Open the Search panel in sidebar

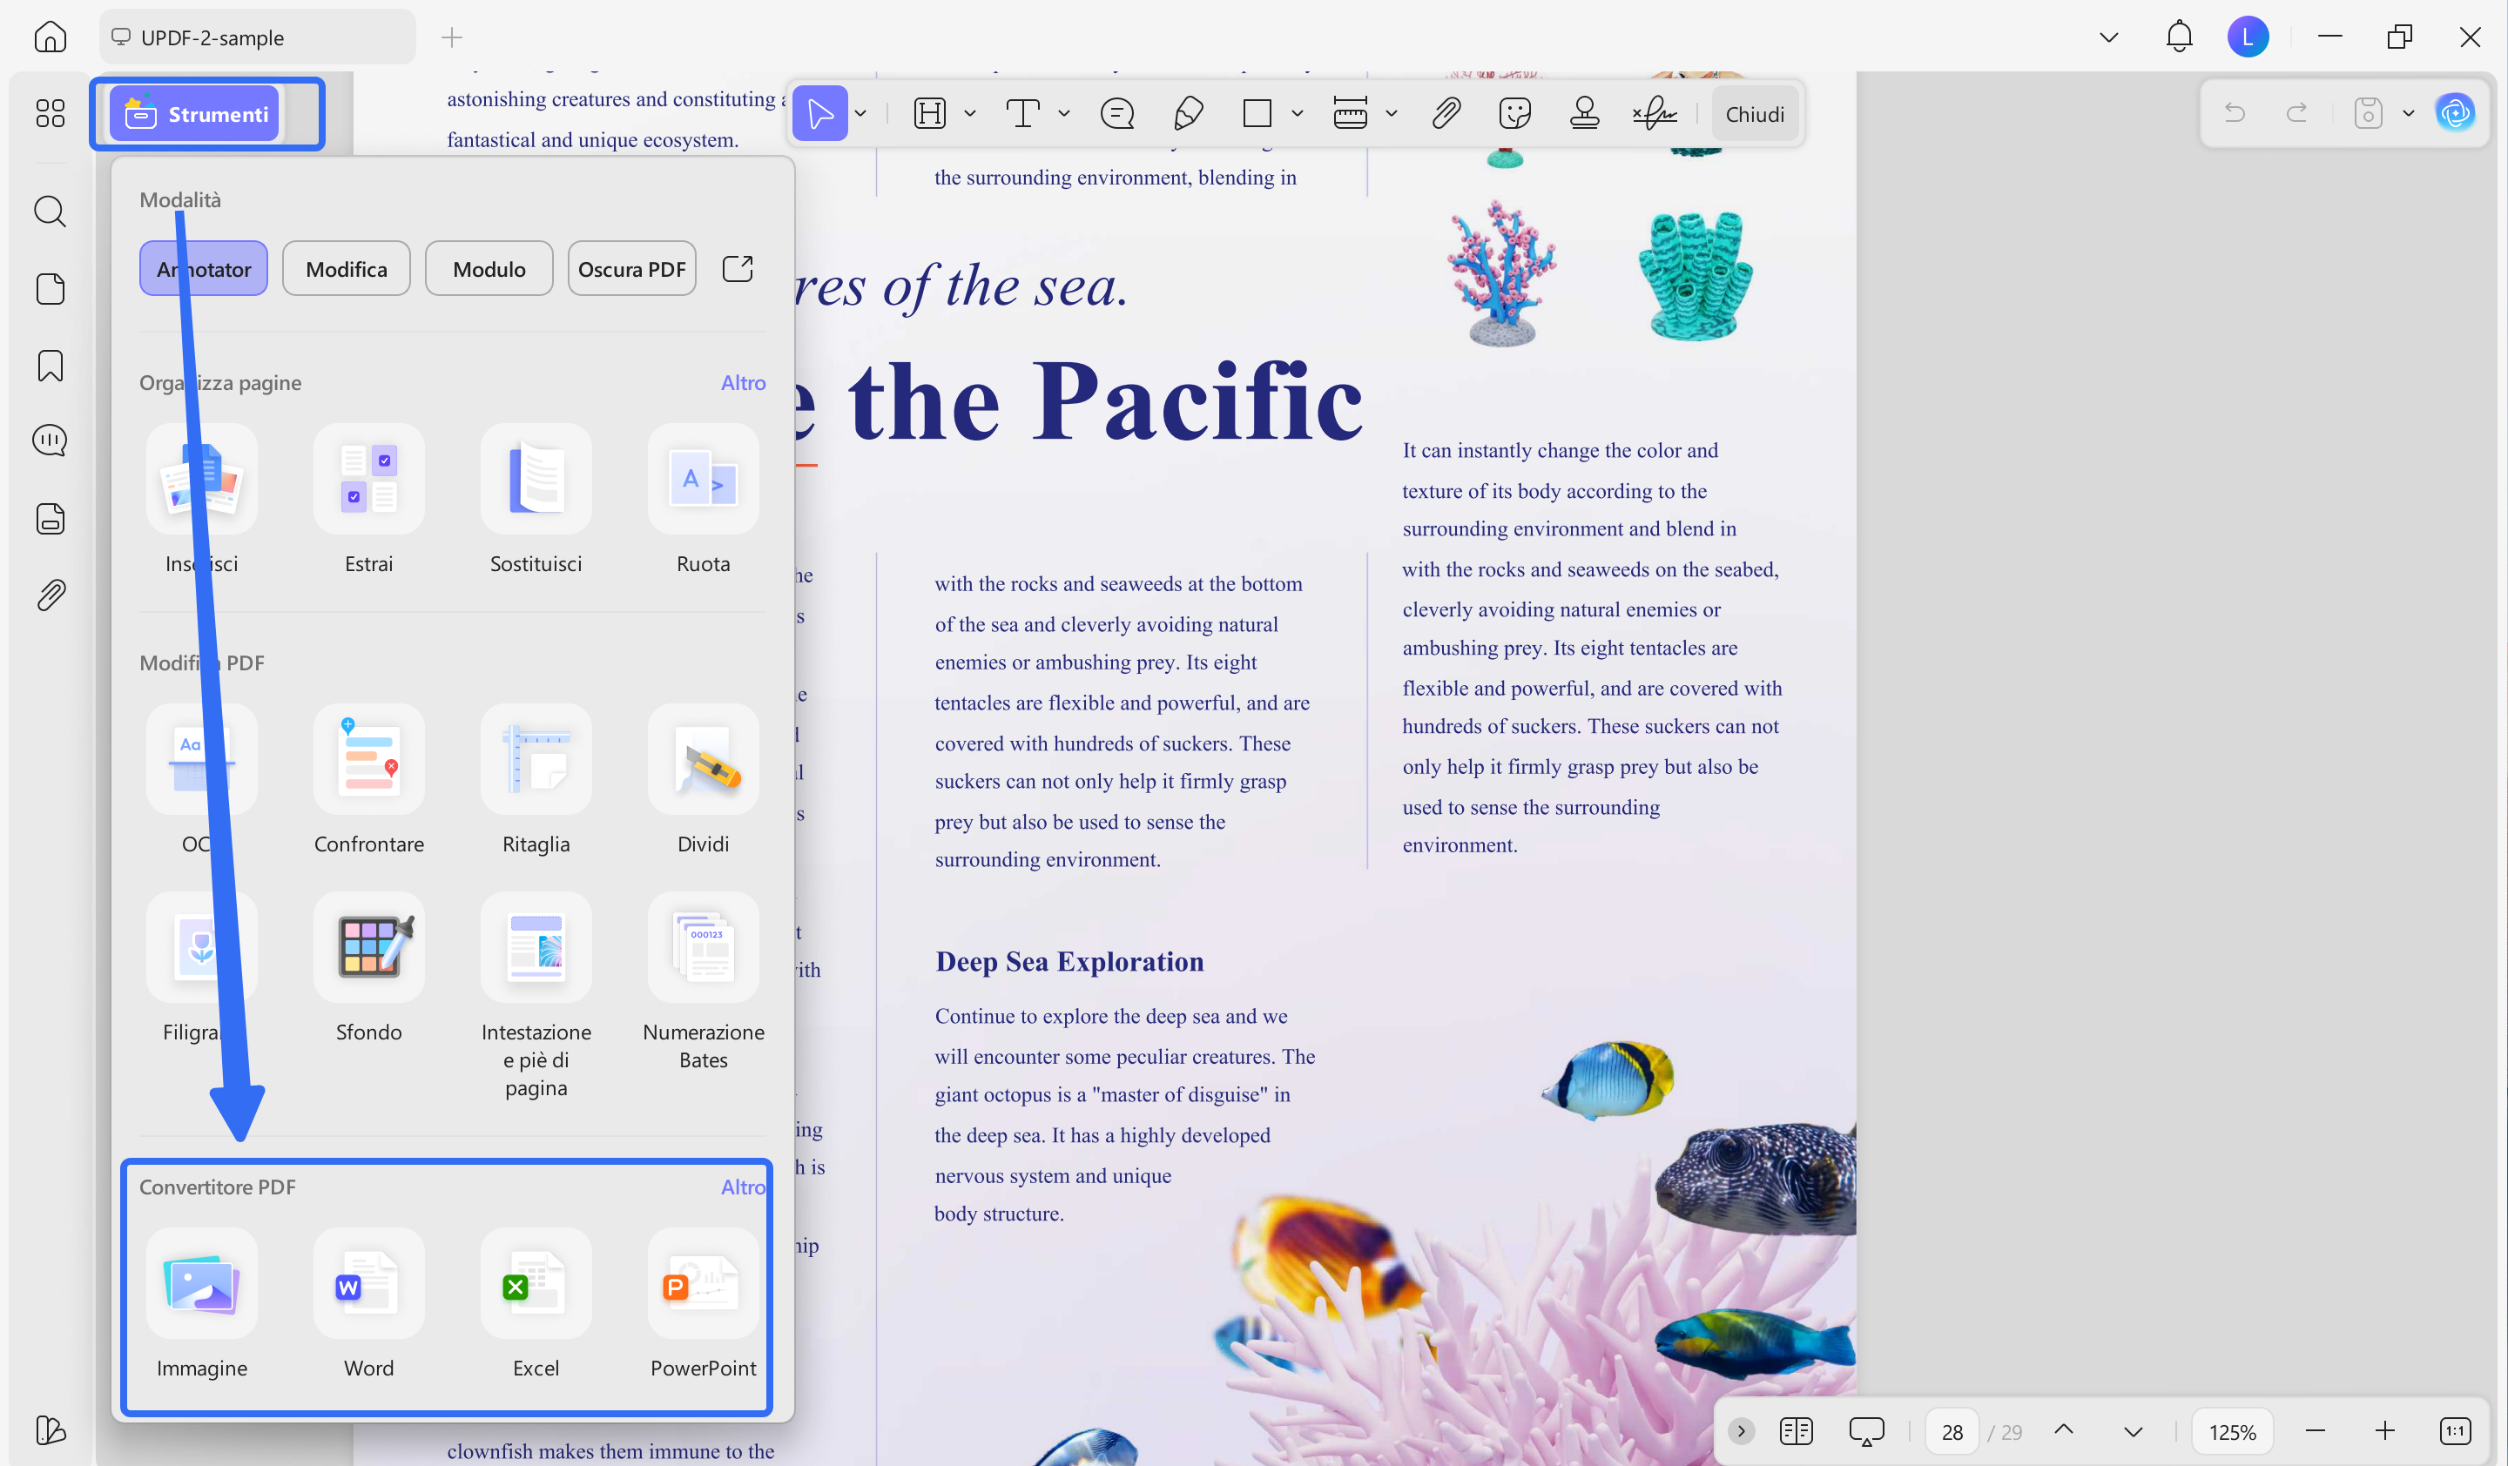50,211
